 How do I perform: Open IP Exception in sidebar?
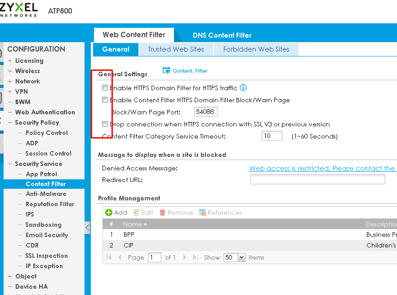[x=44, y=266]
